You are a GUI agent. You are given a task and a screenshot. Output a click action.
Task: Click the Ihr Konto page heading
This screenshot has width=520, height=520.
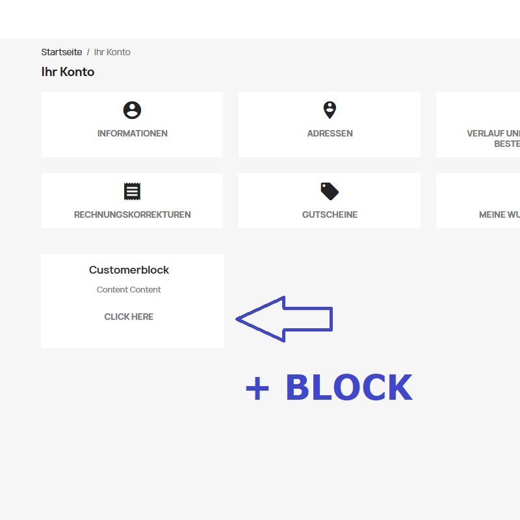pos(68,72)
